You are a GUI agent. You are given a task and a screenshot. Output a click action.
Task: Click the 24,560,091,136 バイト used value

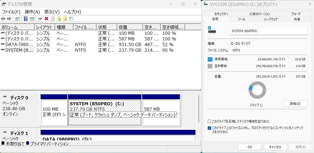click(272, 59)
